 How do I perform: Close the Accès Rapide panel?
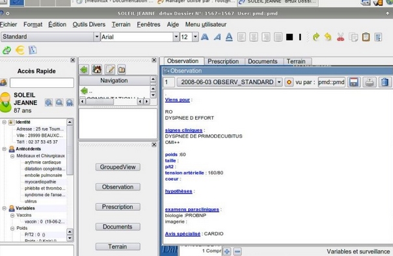[73, 60]
